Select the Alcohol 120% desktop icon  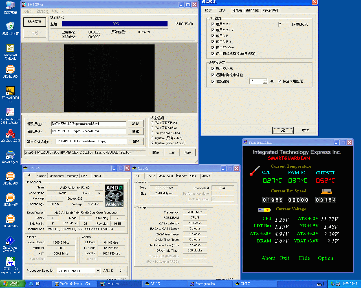coord(10,136)
